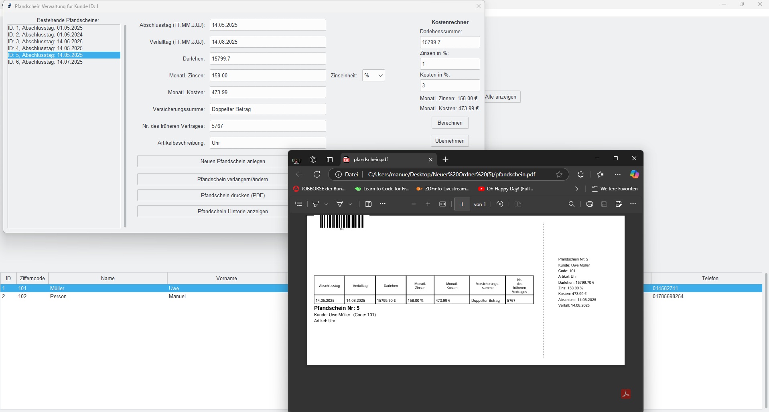Click the browser profile avatar
Image resolution: width=769 pixels, height=412 pixels.
click(x=296, y=160)
